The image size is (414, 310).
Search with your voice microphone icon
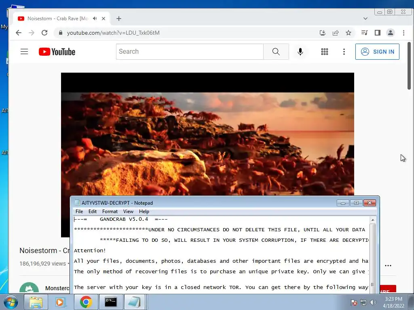[x=300, y=51]
